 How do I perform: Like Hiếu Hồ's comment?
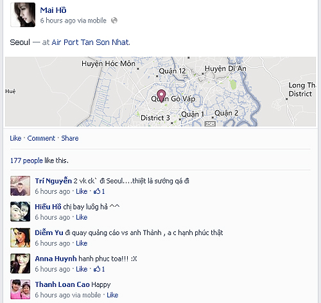click(82, 217)
